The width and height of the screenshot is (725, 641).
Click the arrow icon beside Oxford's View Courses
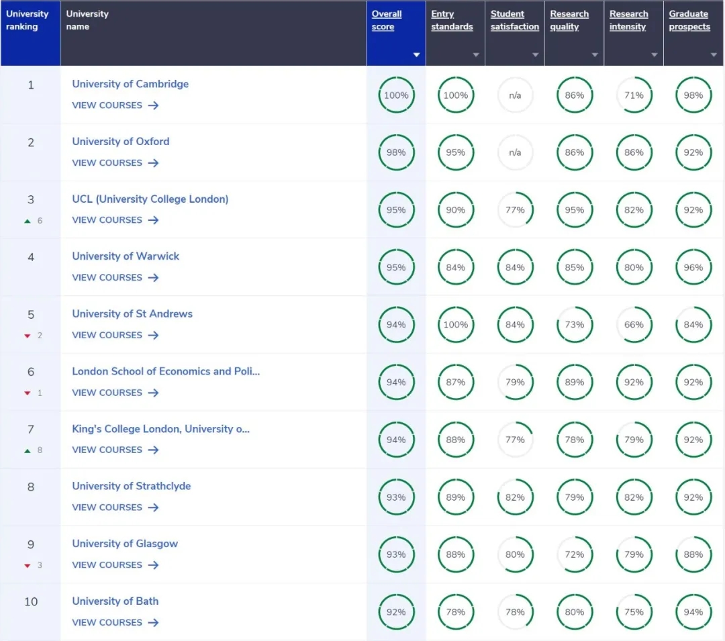[x=153, y=163]
